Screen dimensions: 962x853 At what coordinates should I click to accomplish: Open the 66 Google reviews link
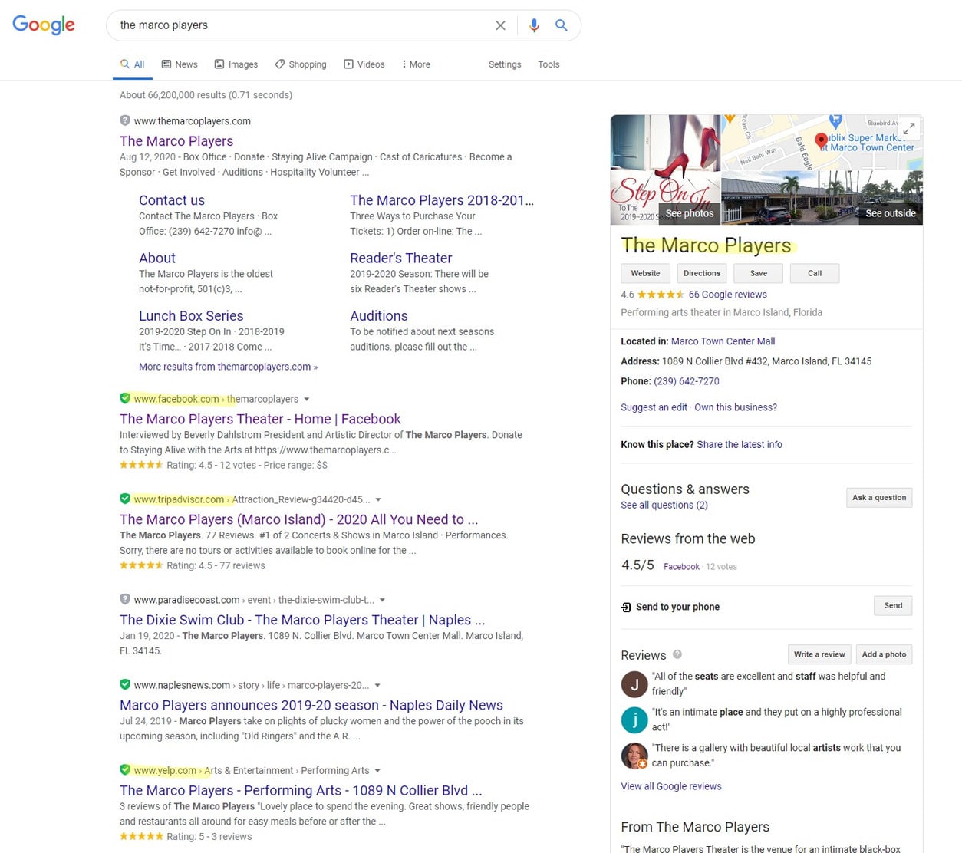[727, 295]
